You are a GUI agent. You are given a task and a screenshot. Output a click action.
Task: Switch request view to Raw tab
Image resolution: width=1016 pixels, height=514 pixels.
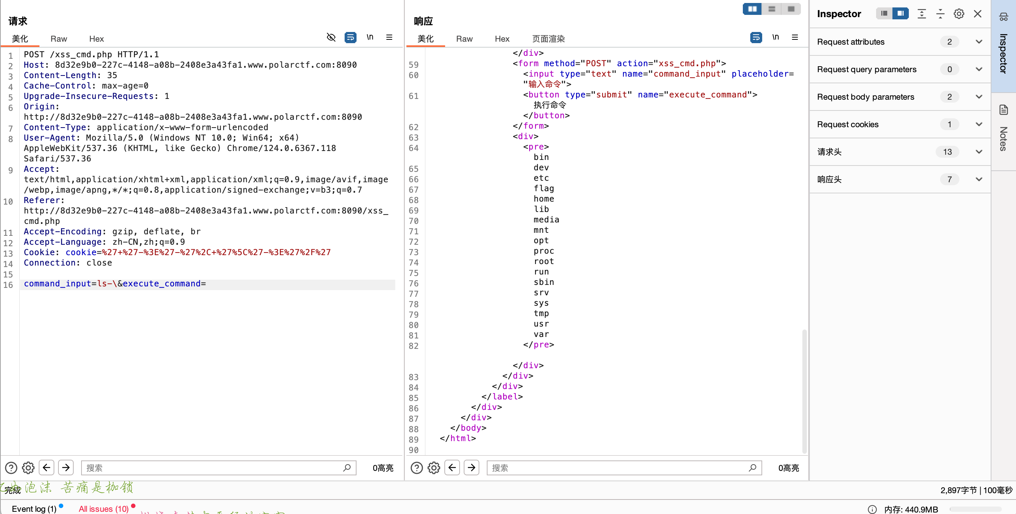click(x=59, y=39)
